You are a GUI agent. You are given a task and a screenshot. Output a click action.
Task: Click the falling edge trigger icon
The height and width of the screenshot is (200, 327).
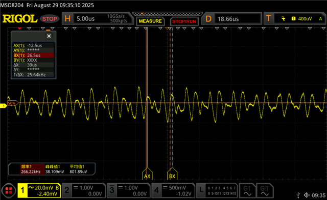coord(283,19)
